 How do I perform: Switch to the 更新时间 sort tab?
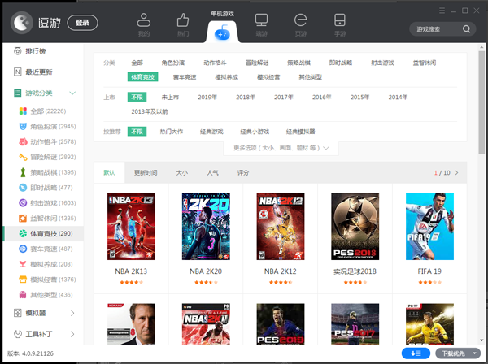coord(146,172)
